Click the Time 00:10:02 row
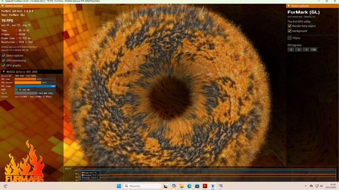The height and width of the screenshot is (190, 339). pos(15,30)
